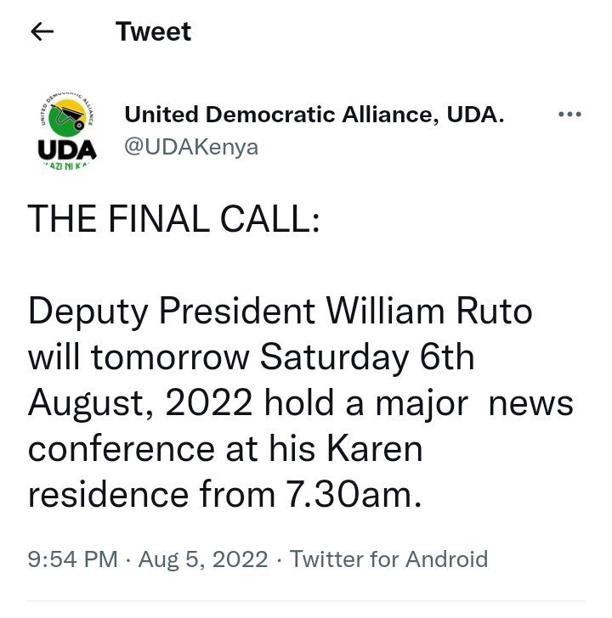Open the @UDAKenya handle

point(191,146)
